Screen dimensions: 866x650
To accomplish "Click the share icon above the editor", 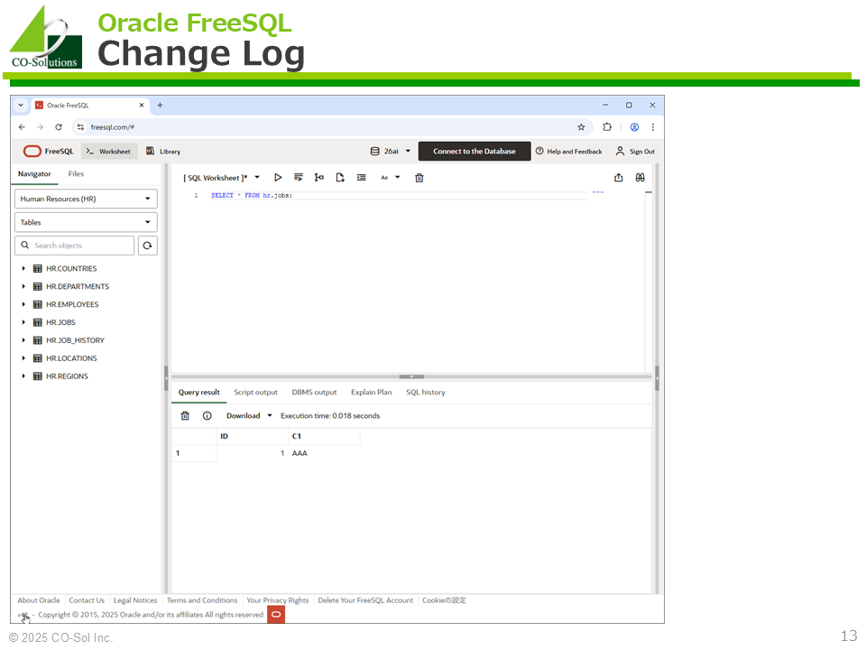I will click(619, 178).
